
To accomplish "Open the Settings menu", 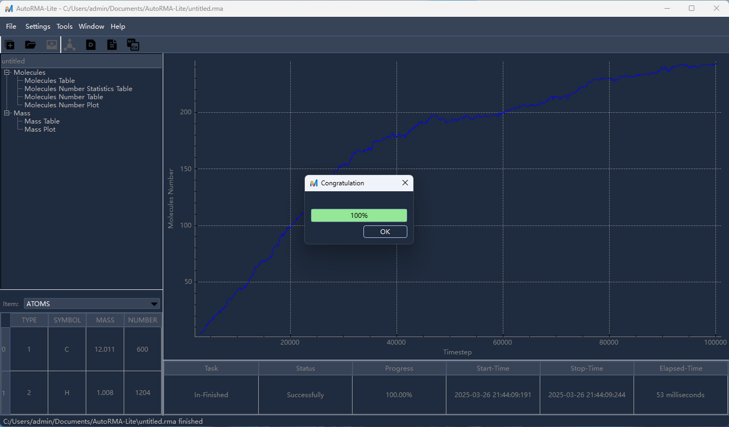I will (x=38, y=27).
